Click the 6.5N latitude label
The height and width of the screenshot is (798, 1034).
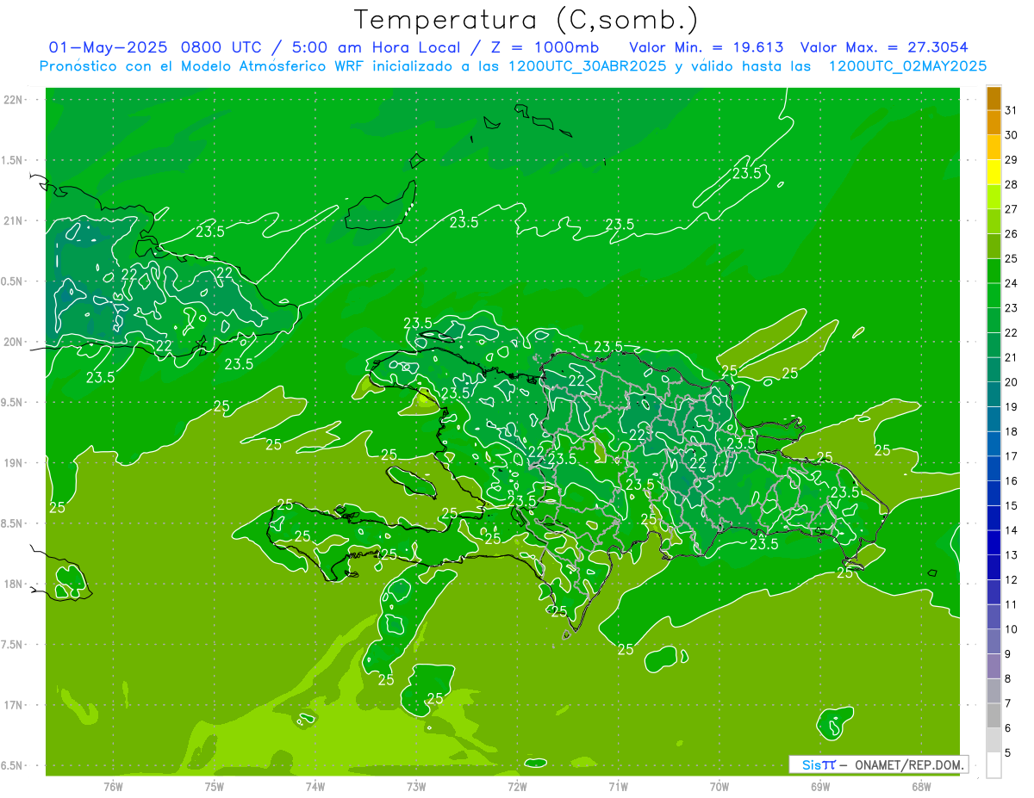pyautogui.click(x=12, y=765)
